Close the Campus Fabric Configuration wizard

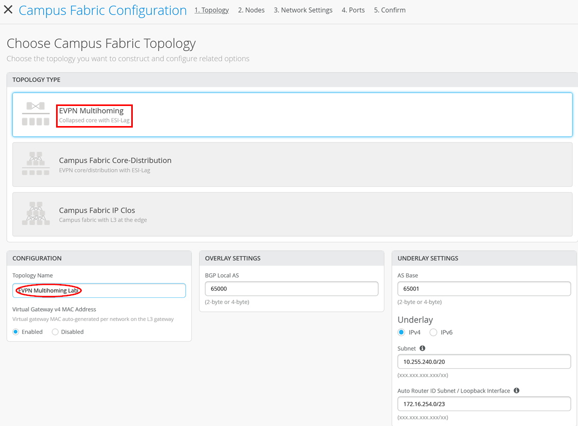[x=8, y=10]
